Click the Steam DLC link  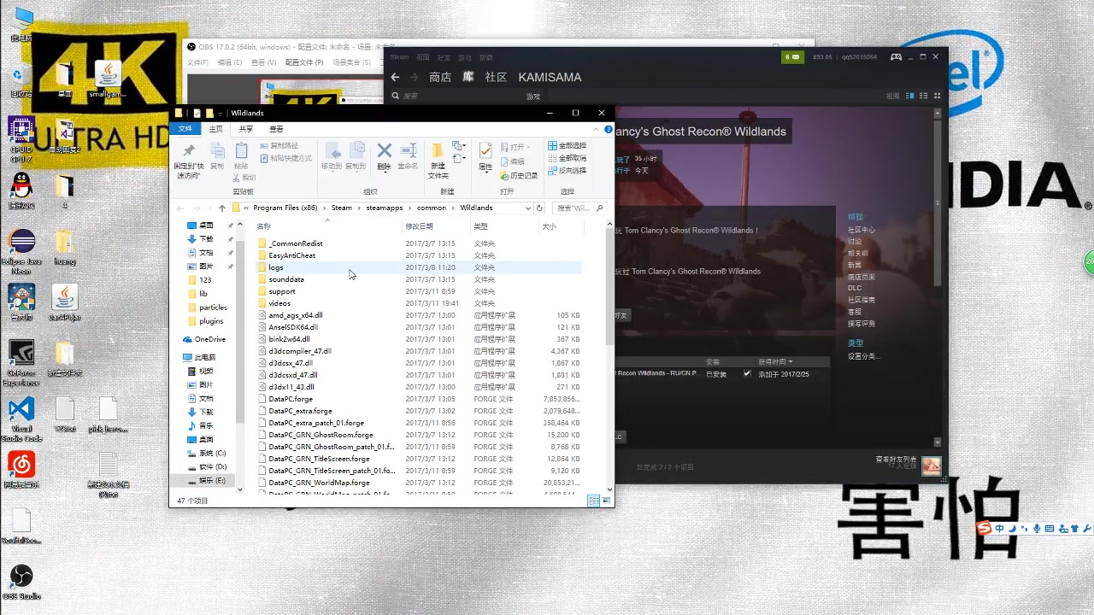pos(855,288)
